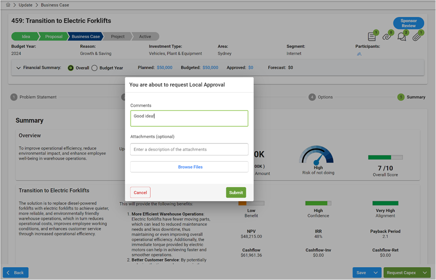Open the Save button dropdown arrow
The width and height of the screenshot is (436, 280).
[x=376, y=272]
